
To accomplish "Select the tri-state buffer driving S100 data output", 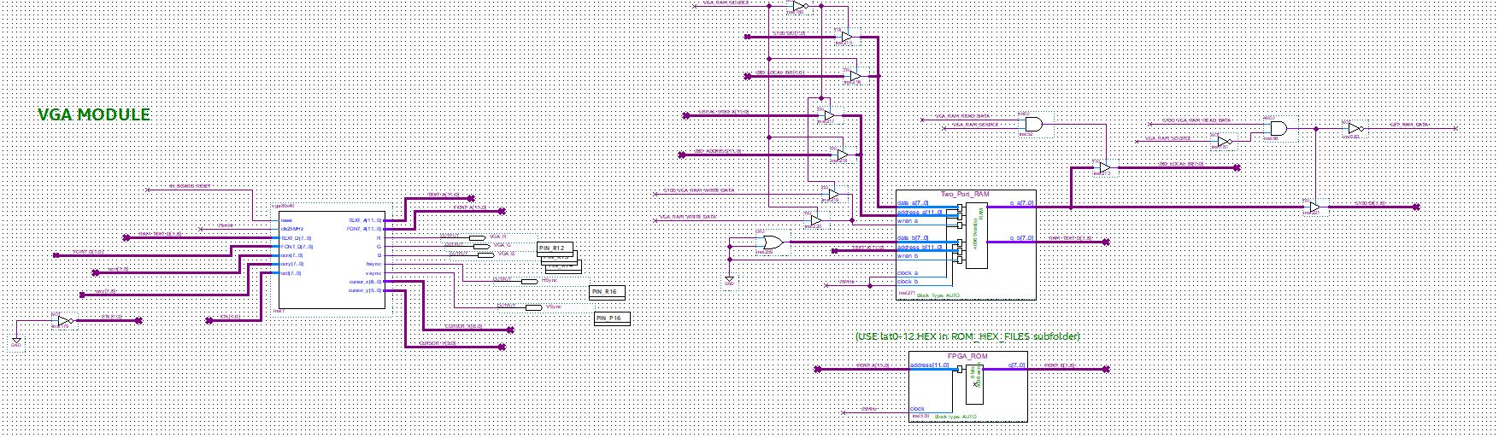I will 1314,207.
